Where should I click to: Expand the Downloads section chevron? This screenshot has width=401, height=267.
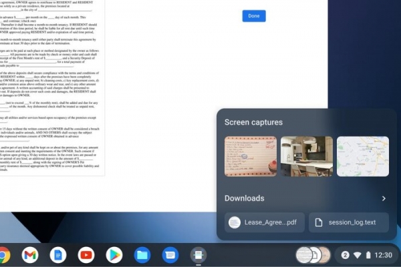pyautogui.click(x=384, y=198)
